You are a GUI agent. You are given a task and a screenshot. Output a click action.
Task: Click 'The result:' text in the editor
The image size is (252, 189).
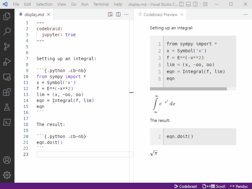coord(51,124)
